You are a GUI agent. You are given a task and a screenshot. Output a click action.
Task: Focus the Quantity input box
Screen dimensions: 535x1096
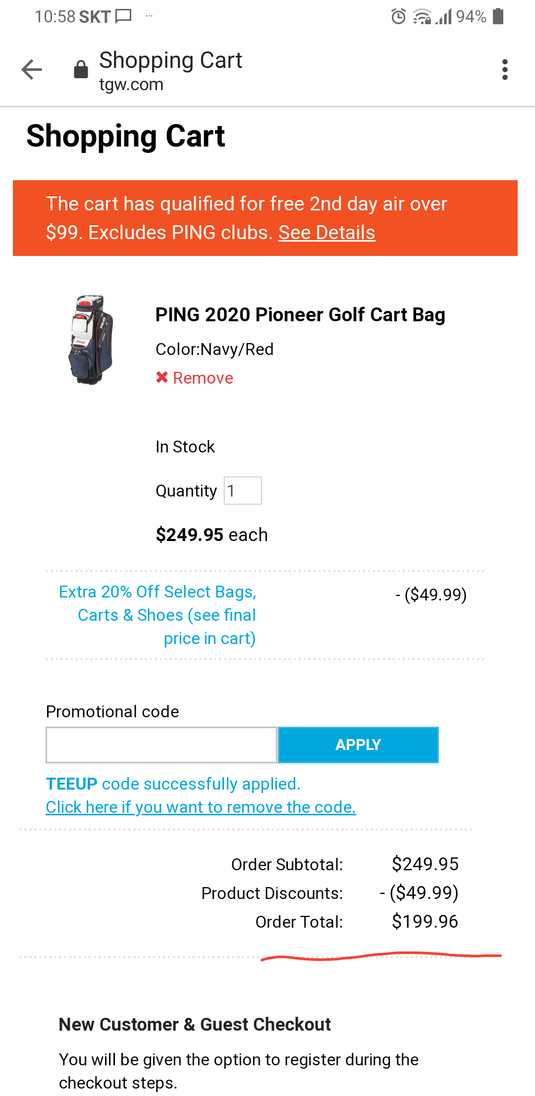tap(242, 491)
